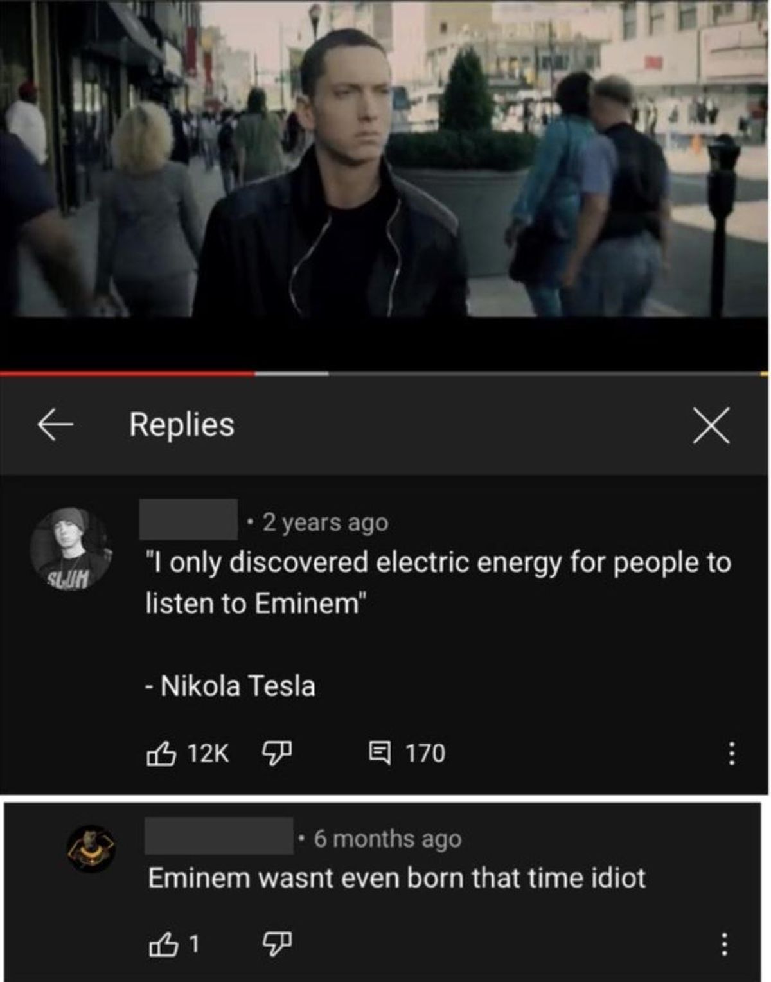Dislike the Nikola Tesla quote comment

pos(277,753)
